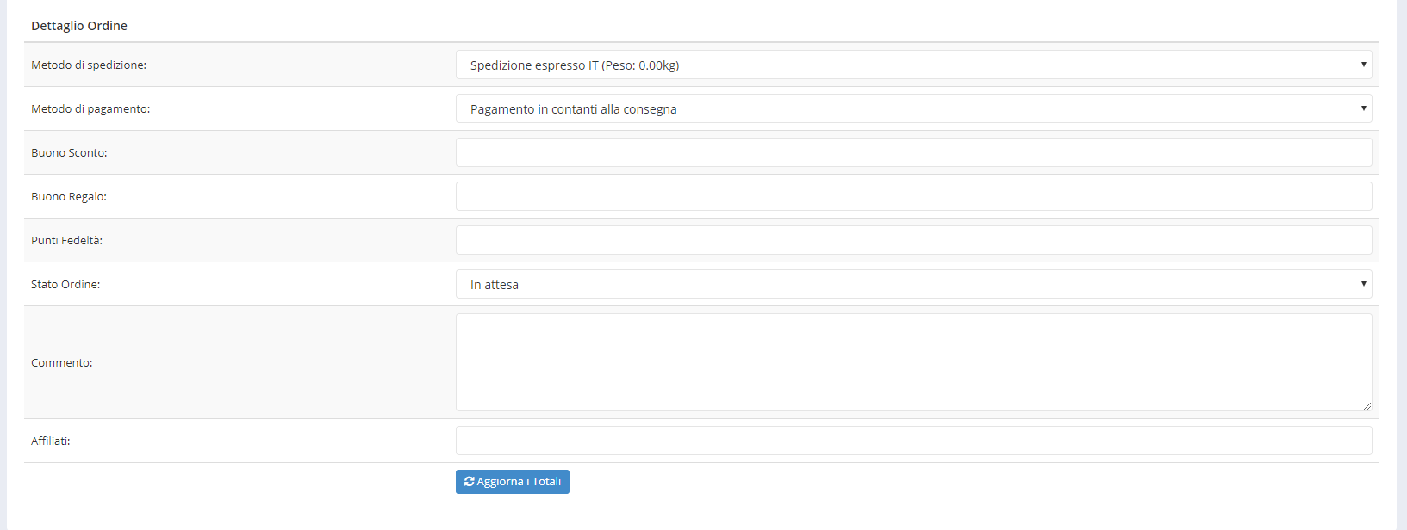
Task: Click the refresh icon in Aggiorna i Totali
Action: pyautogui.click(x=469, y=482)
